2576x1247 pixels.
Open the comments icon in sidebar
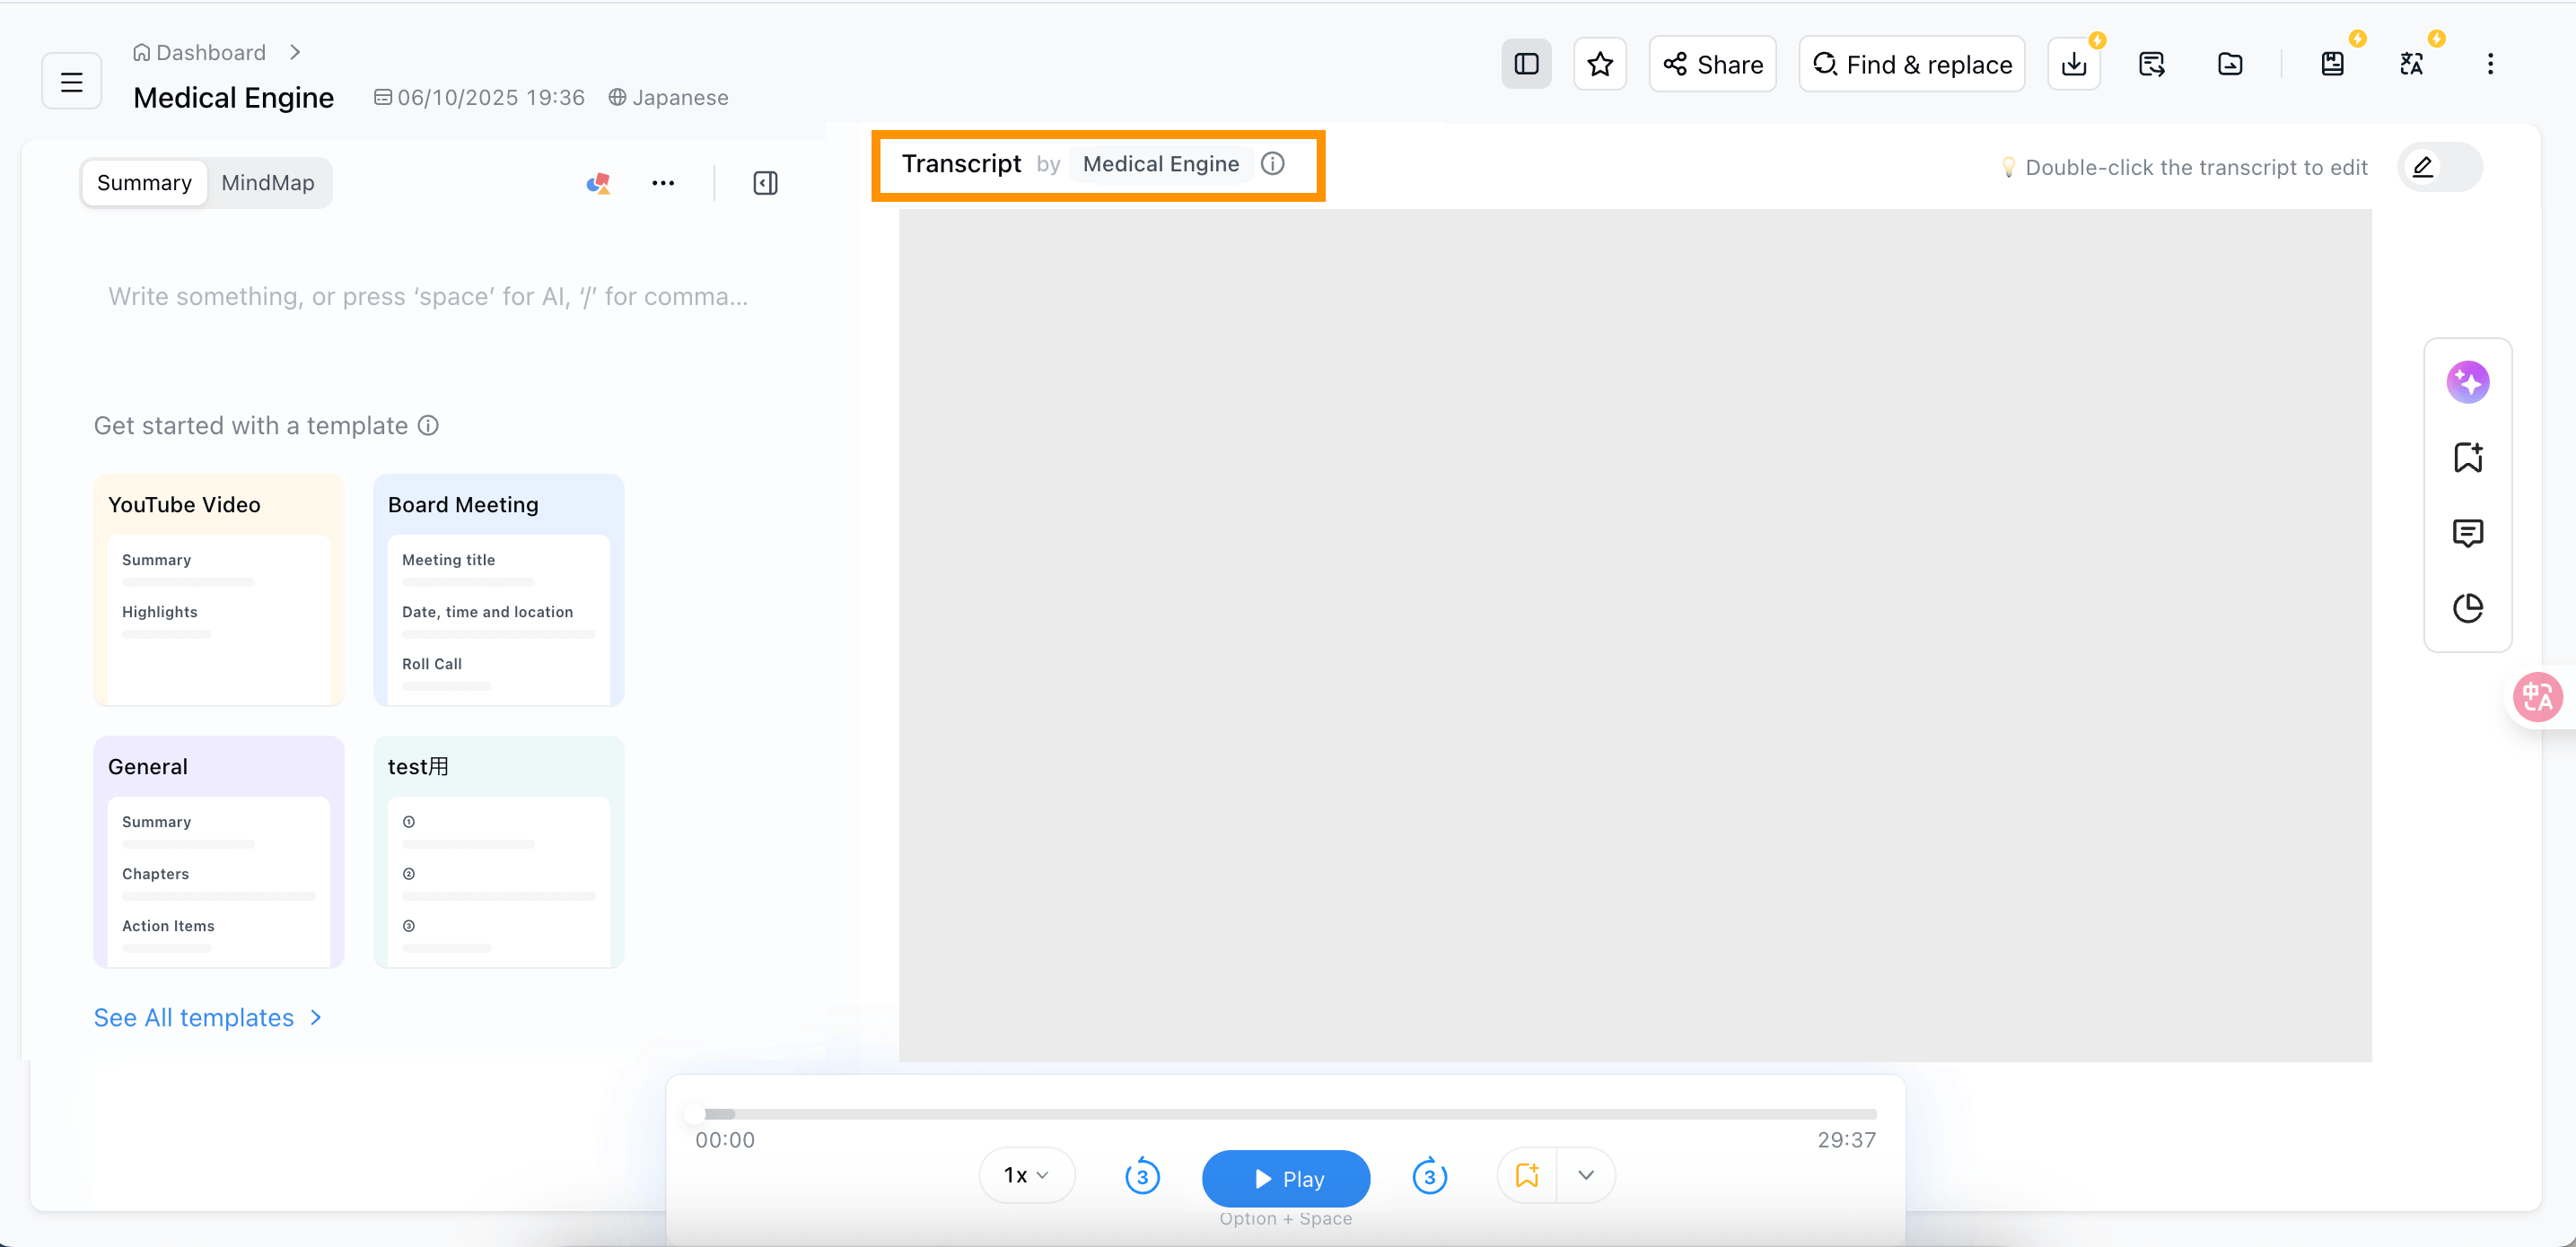[x=2468, y=533]
